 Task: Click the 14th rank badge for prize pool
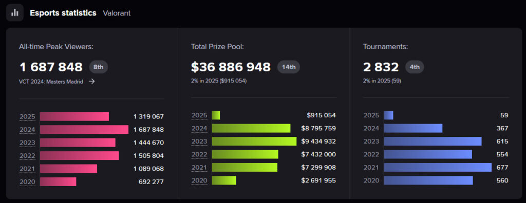[289, 67]
